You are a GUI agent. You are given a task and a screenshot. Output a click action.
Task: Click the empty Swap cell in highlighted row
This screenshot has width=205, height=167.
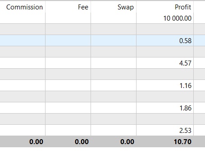(x=114, y=40)
